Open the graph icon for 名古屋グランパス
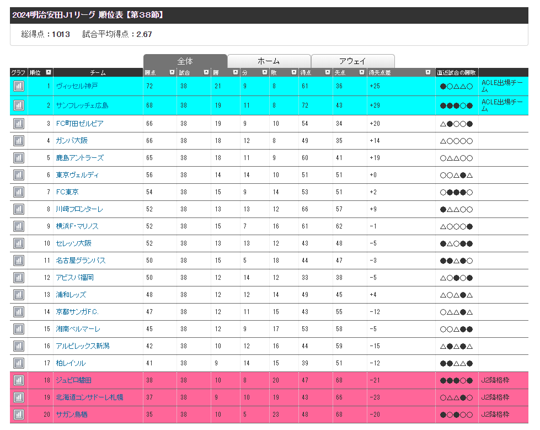The image size is (540, 430). [19, 261]
